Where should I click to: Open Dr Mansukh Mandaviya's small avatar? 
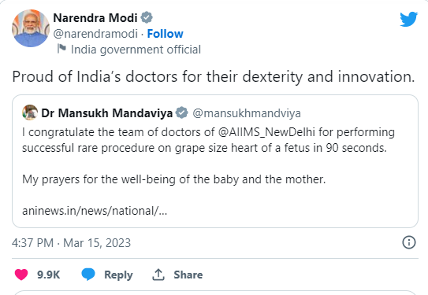[30, 112]
